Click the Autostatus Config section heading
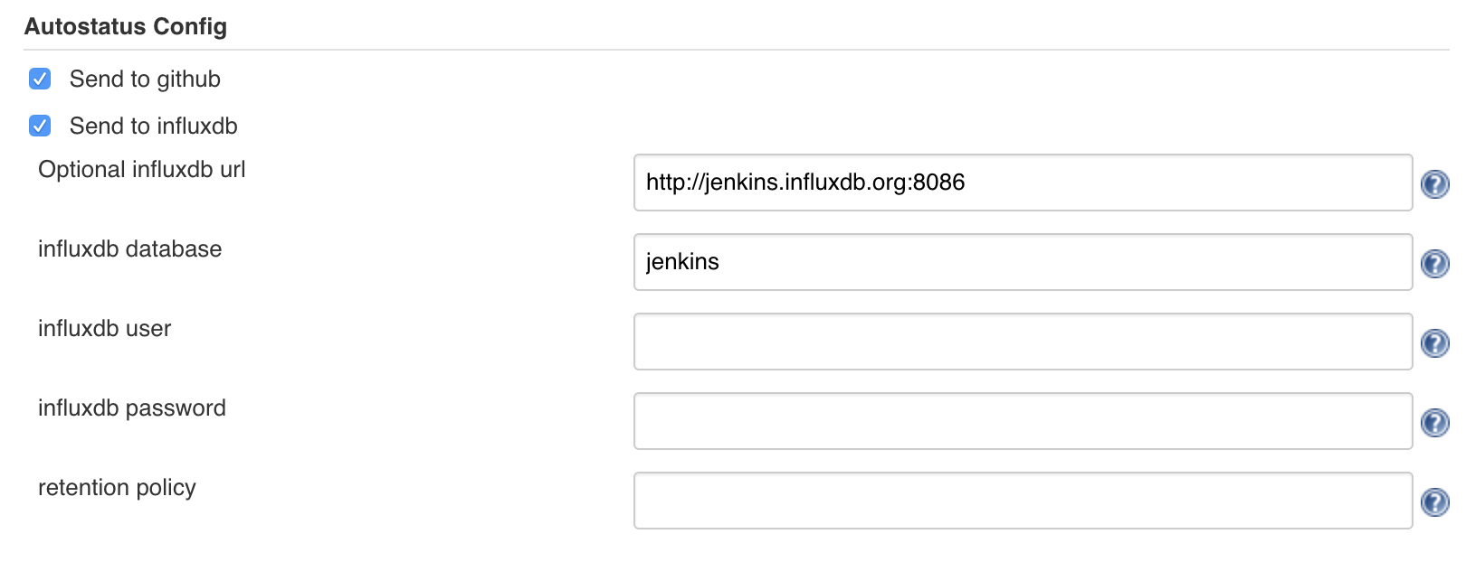Viewport: 1466px width, 562px height. tap(126, 27)
